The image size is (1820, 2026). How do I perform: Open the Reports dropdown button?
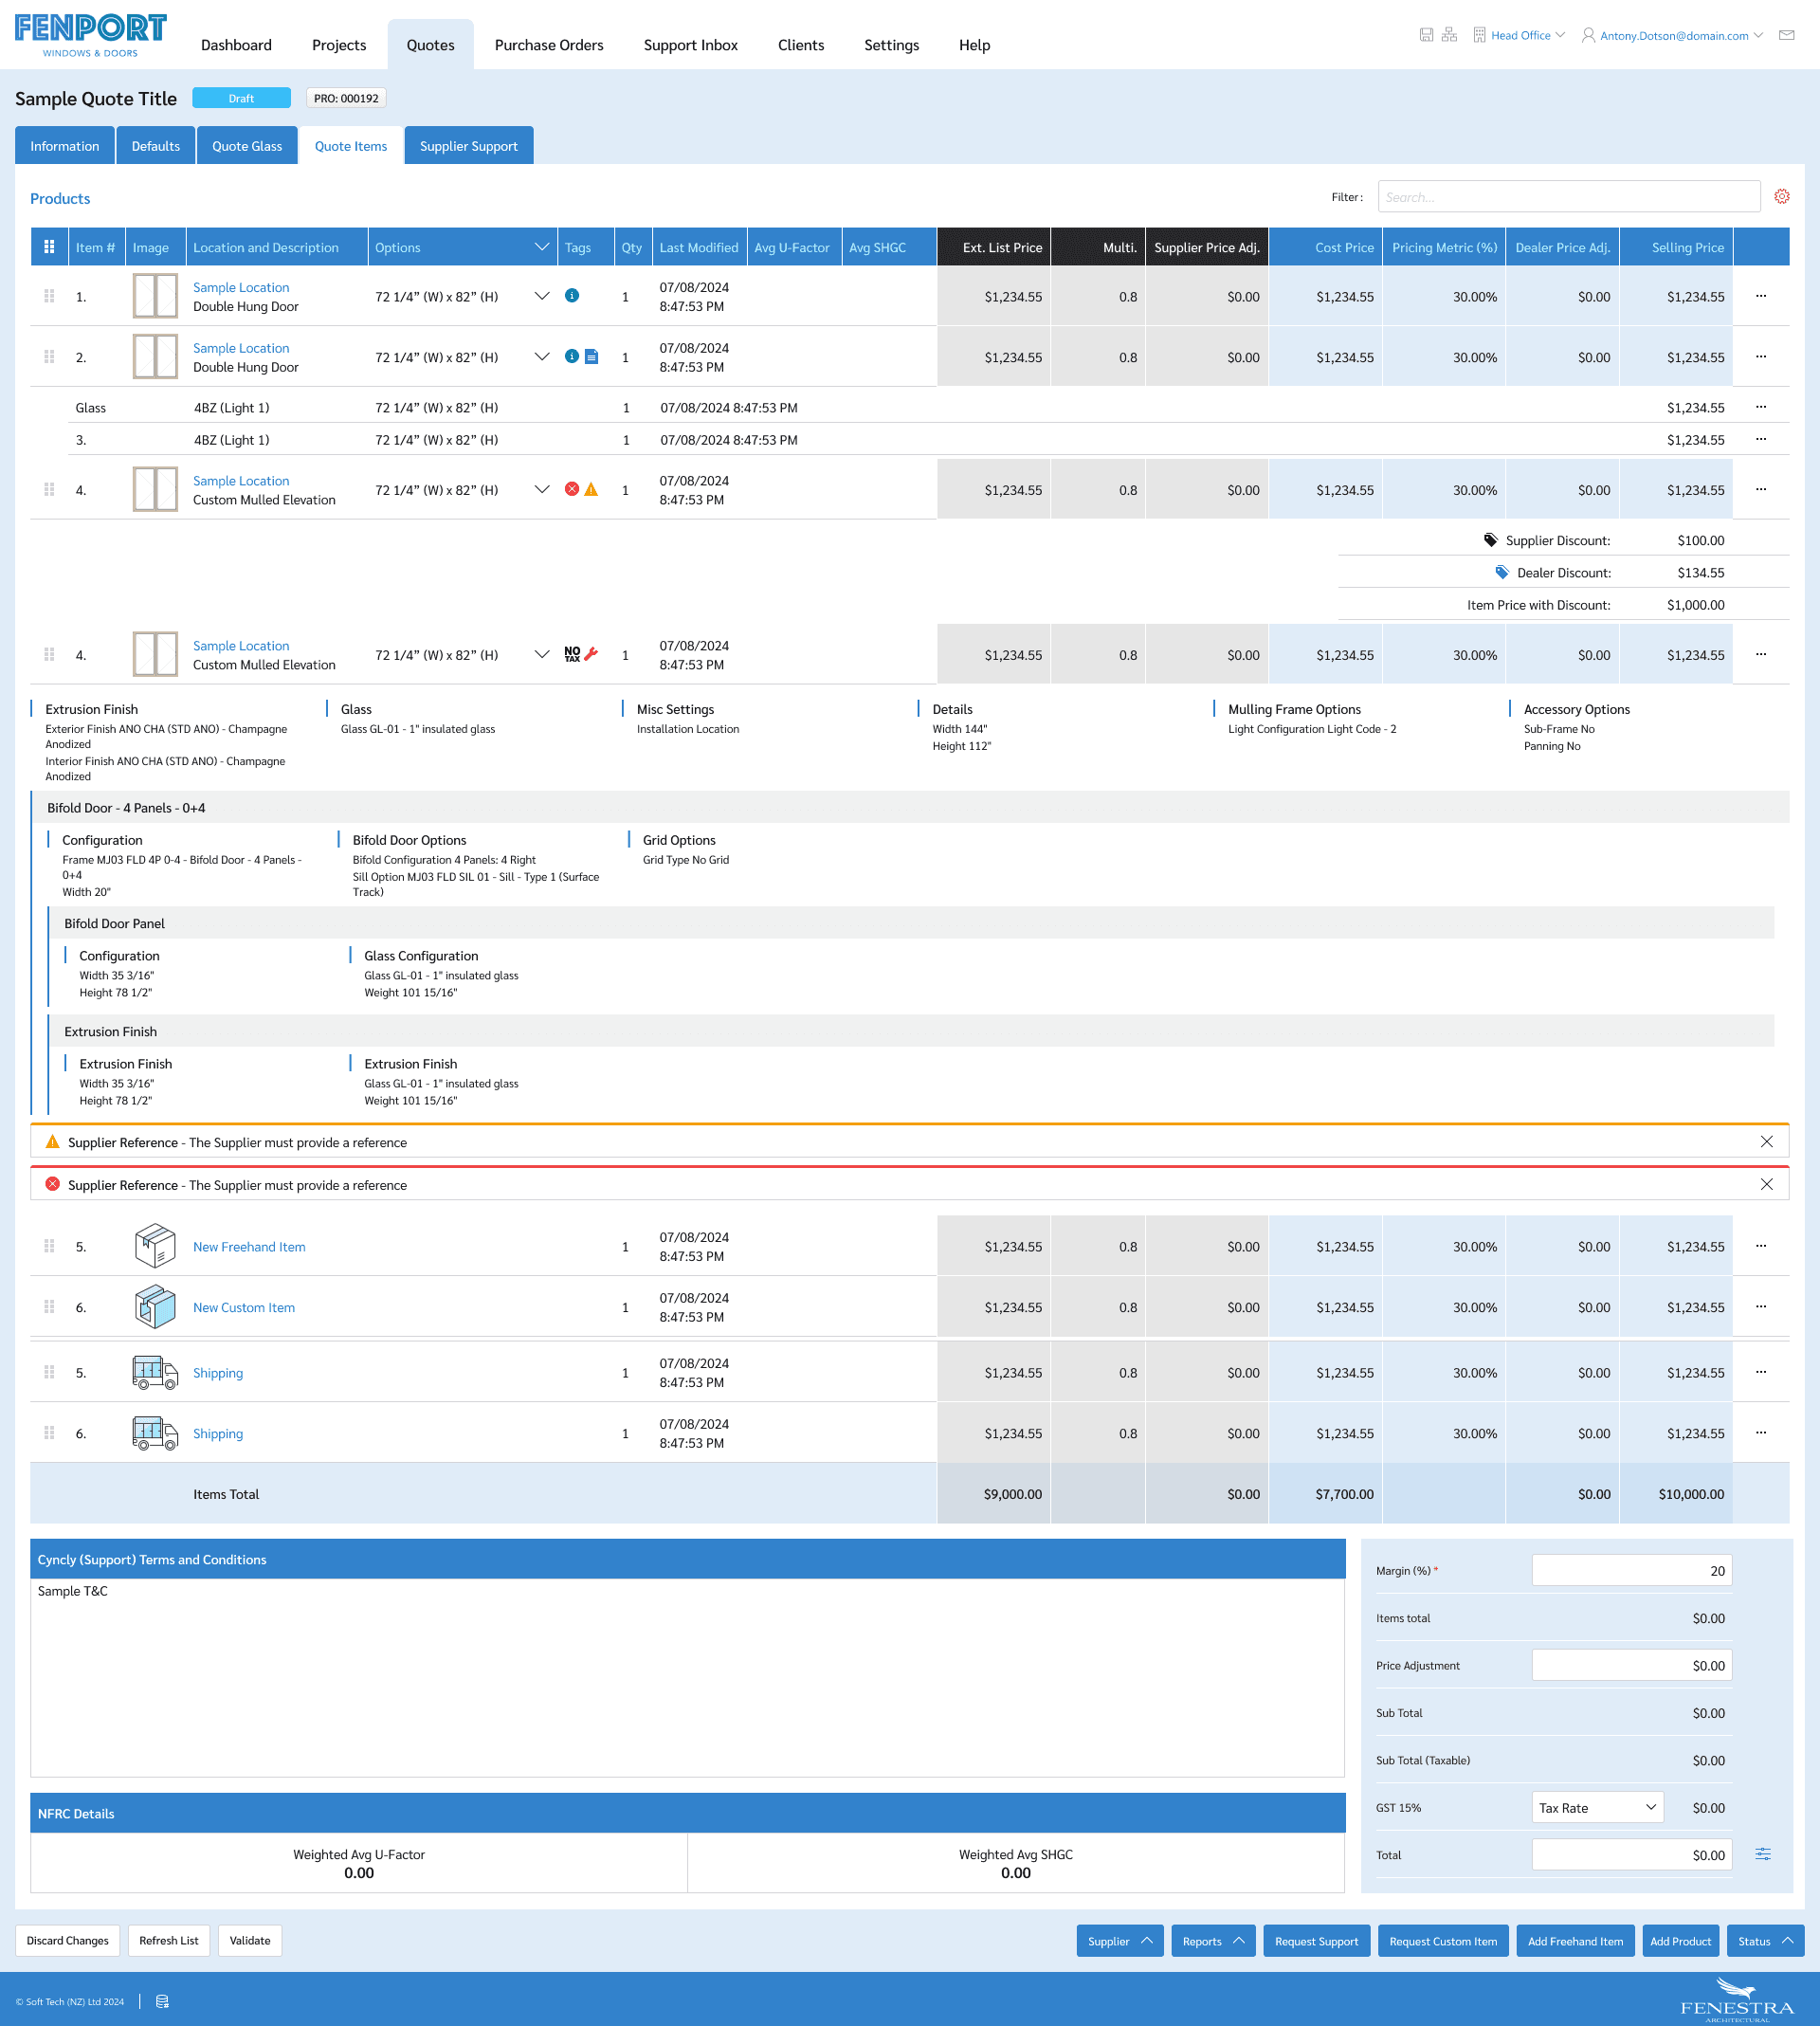(1212, 1941)
